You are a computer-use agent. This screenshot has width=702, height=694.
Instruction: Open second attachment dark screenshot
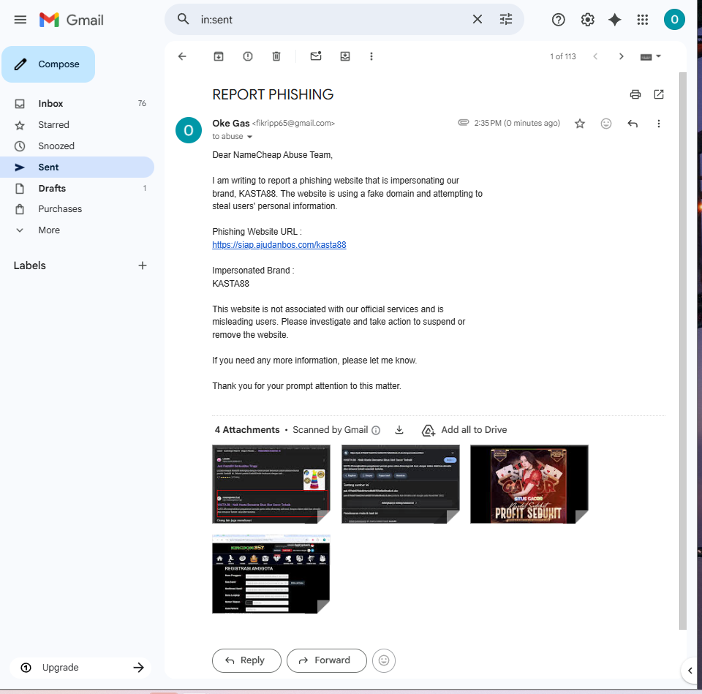coord(400,484)
